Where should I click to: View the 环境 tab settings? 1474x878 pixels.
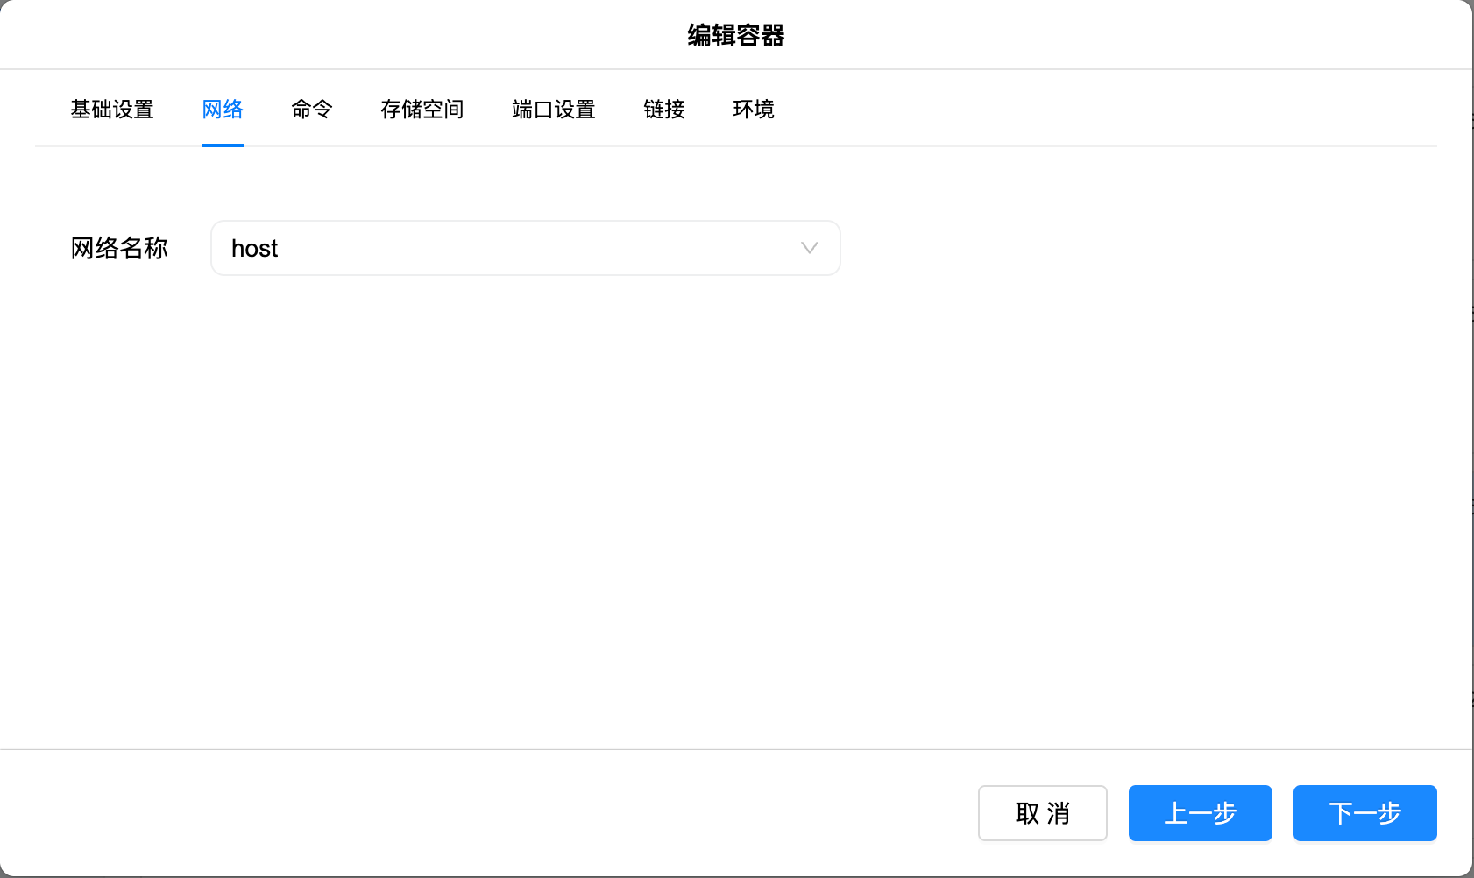[752, 109]
